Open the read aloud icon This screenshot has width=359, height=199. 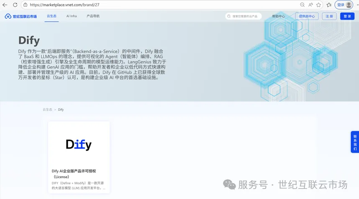(310, 5)
